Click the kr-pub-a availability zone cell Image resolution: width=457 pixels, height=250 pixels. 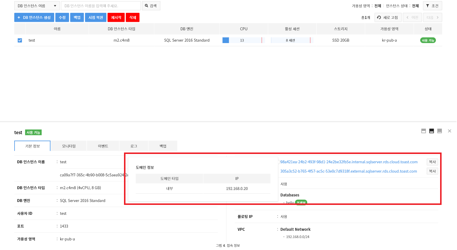coord(389,40)
